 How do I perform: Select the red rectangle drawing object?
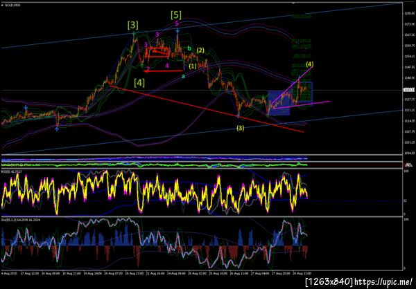click(x=157, y=52)
